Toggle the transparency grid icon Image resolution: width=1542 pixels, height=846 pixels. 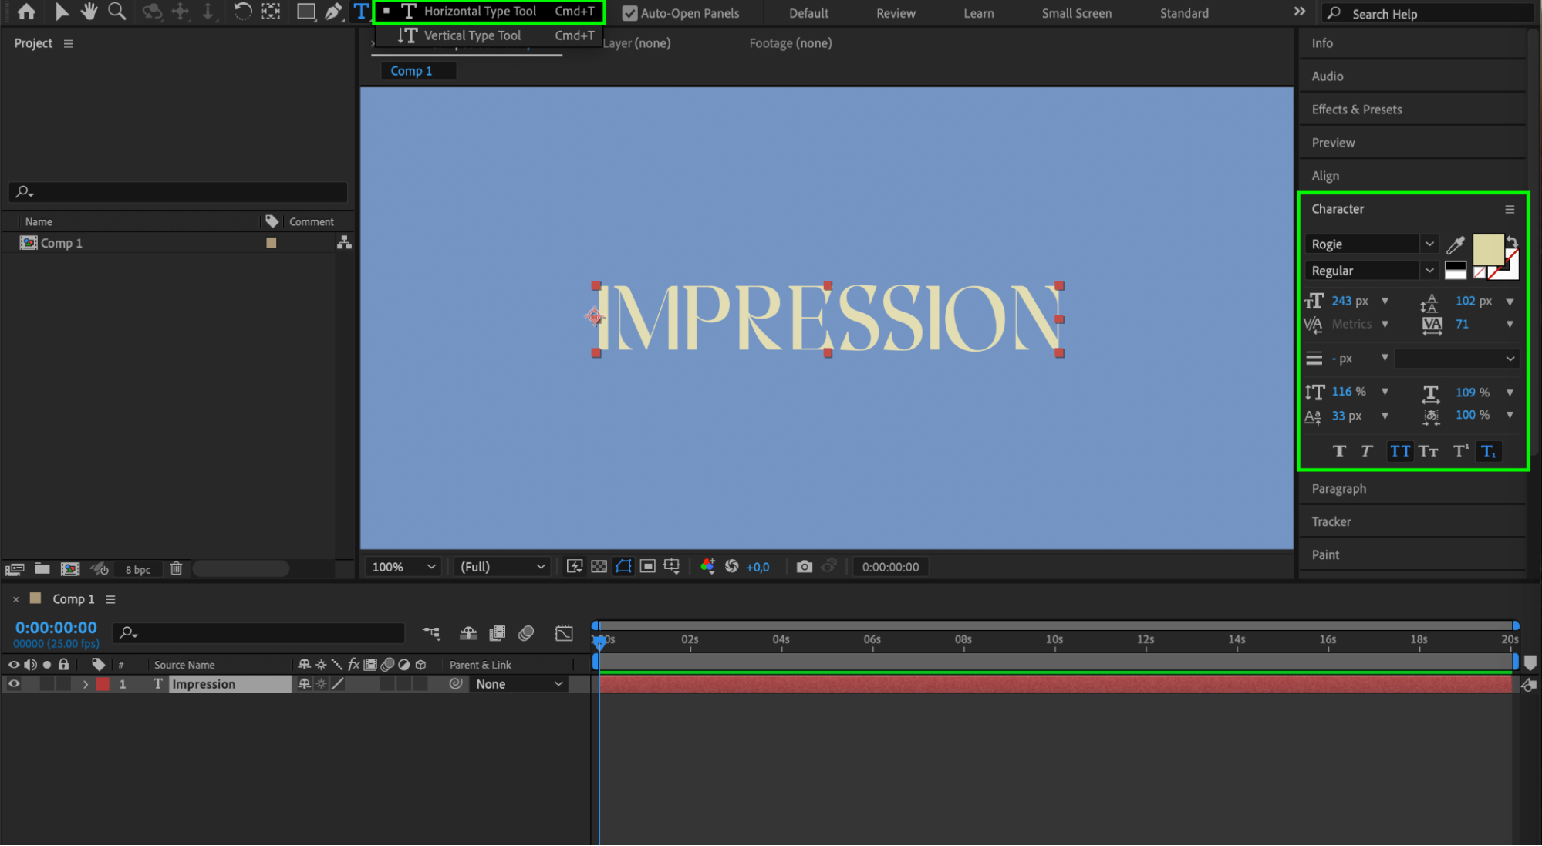(x=599, y=567)
